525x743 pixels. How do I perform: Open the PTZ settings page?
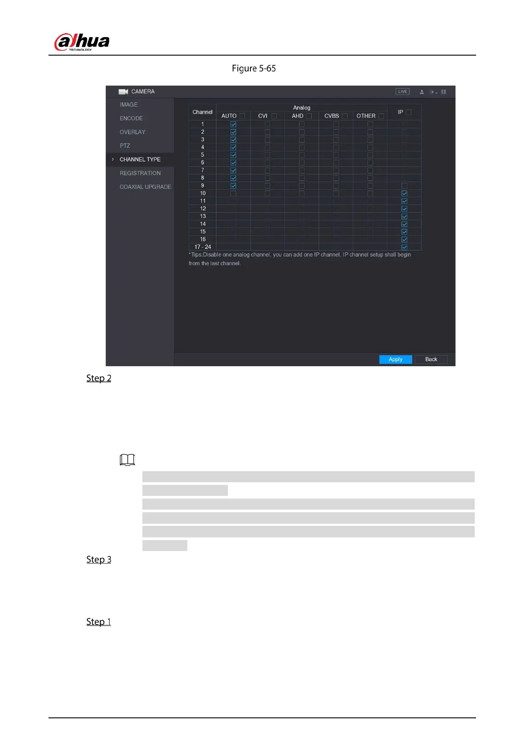tap(125, 146)
